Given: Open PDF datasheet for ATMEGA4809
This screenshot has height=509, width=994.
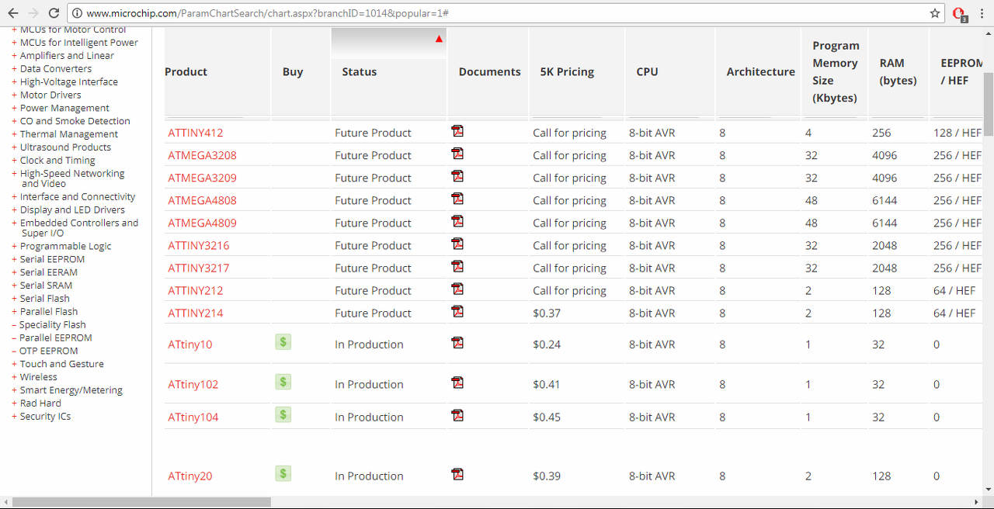Looking at the screenshot, I should [457, 221].
